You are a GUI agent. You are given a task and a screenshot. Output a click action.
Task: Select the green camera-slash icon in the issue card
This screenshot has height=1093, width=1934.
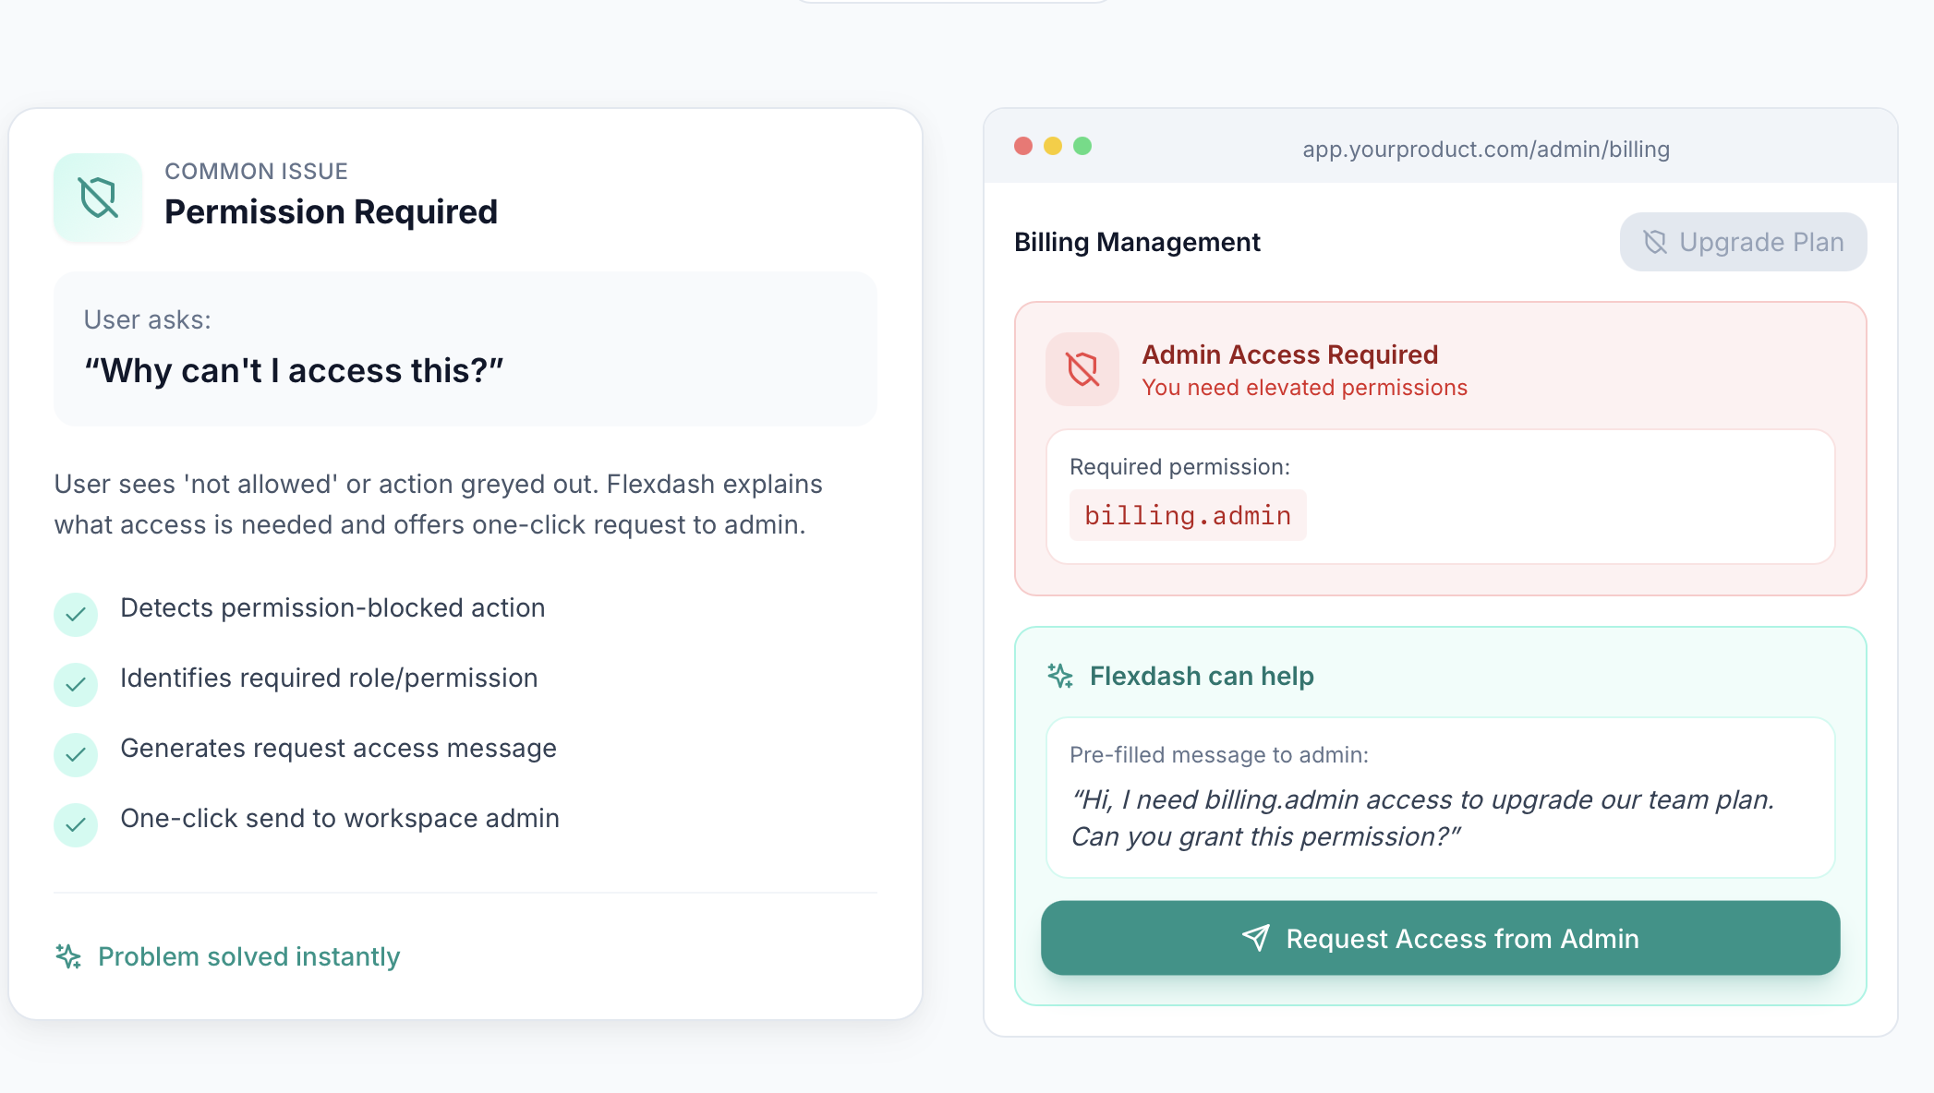(x=98, y=197)
